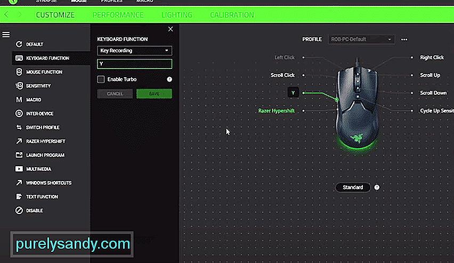This screenshot has height=263, width=454.
Task: Select the Razer Hypershift button assignment
Action: click(x=276, y=111)
